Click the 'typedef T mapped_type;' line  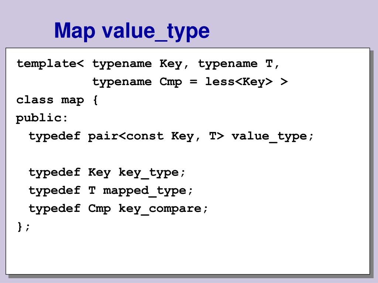(111, 191)
